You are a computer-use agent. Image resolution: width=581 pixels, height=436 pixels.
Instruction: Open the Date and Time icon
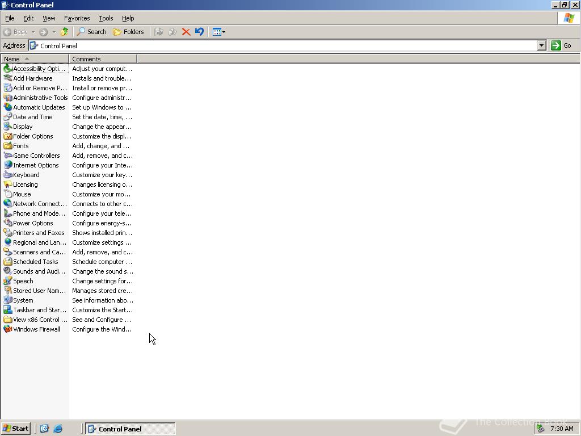click(8, 117)
